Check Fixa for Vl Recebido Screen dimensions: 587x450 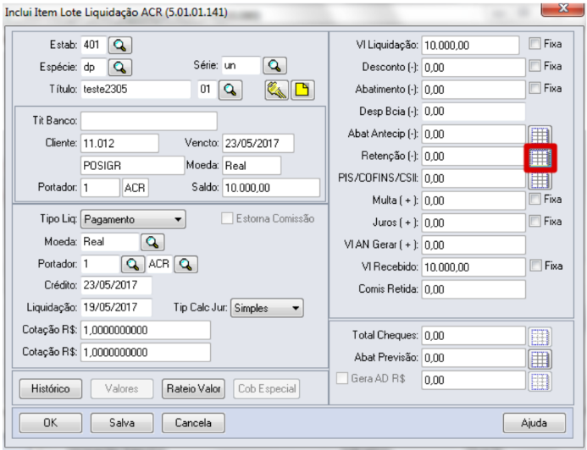click(535, 266)
